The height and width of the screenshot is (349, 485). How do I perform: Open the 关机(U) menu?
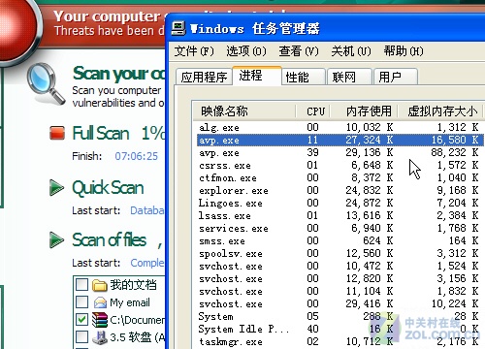point(351,51)
